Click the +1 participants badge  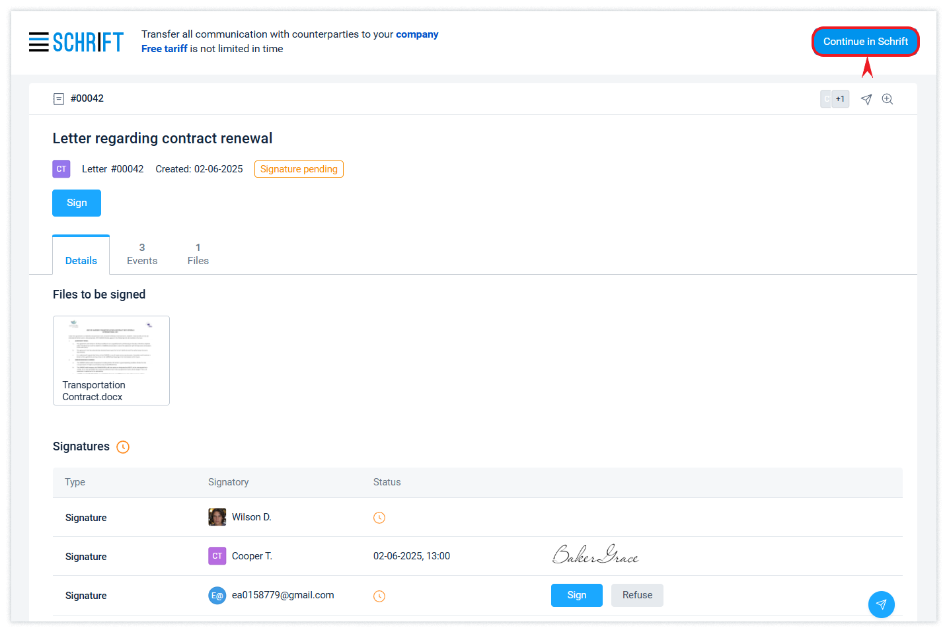(839, 99)
